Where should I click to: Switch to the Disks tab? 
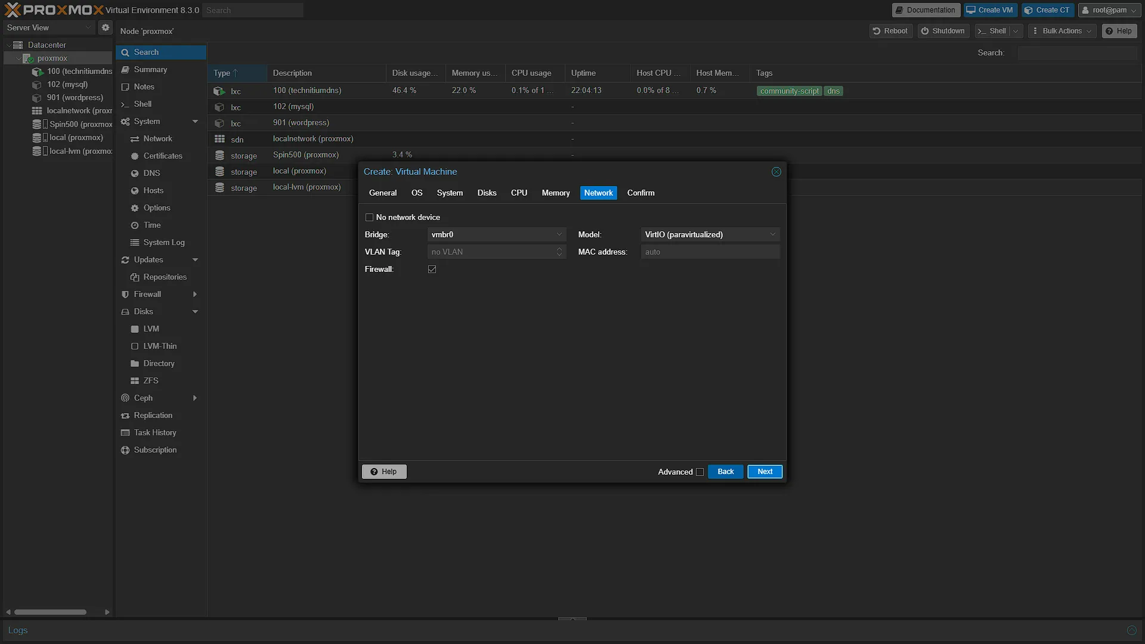[487, 193]
